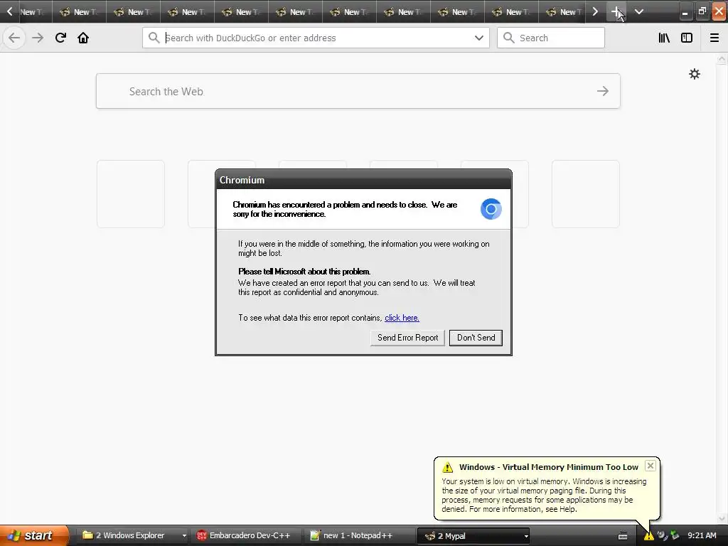Select the last empty top site tile
Viewport: 728px width, 546px height.
(x=586, y=194)
